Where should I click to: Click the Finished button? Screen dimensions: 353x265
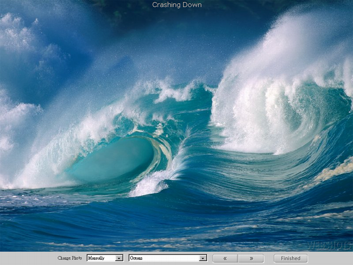point(291,258)
